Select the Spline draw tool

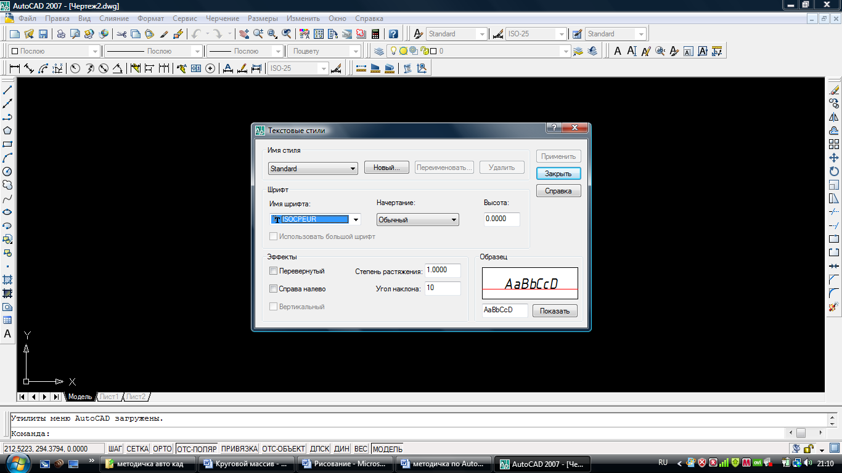(7, 198)
